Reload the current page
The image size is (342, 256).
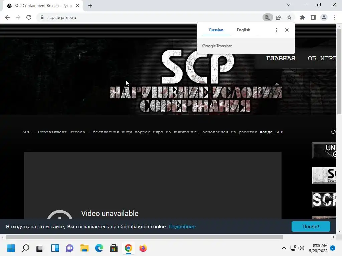pyautogui.click(x=29, y=17)
